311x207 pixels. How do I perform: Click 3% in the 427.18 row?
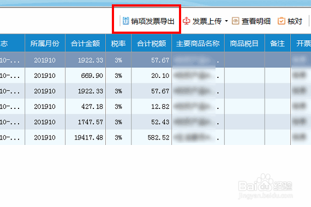pyautogui.click(x=118, y=106)
